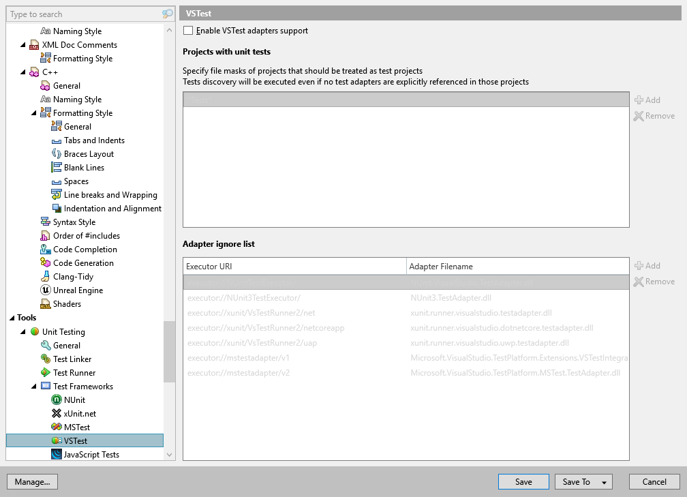The width and height of the screenshot is (687, 497).
Task: Select General under C++ Formatting Style
Action: [x=78, y=127]
